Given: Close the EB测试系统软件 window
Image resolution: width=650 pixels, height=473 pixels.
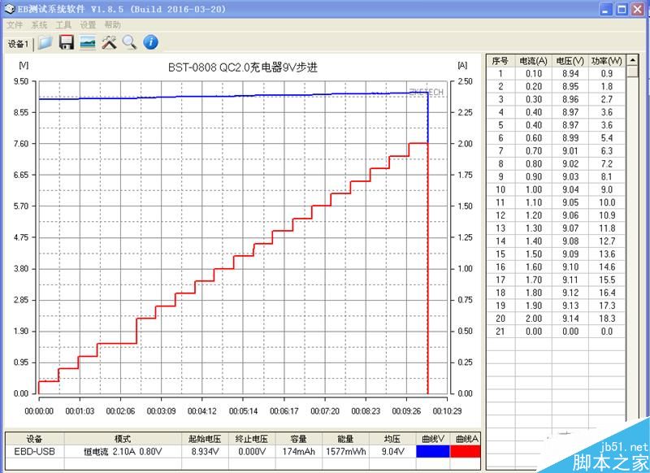Looking at the screenshot, I should click(x=637, y=9).
